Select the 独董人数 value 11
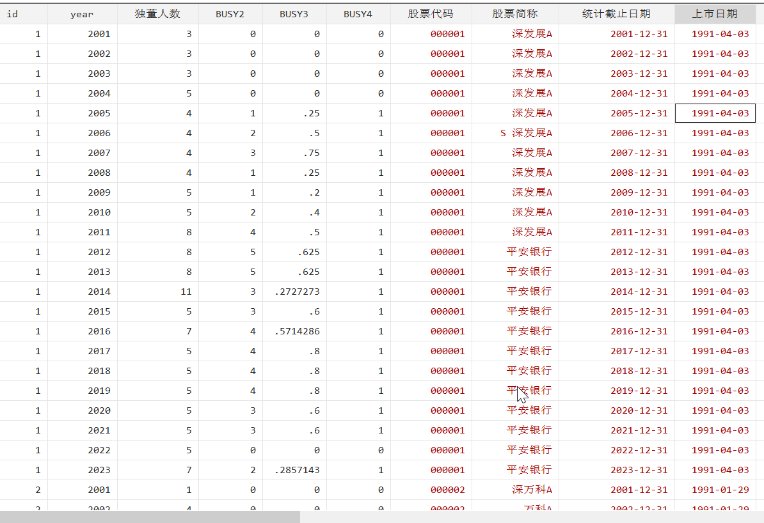The height and width of the screenshot is (523, 764). pos(158,292)
